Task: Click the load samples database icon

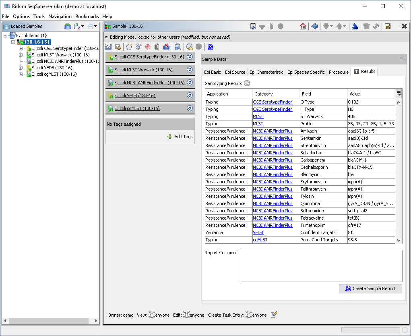Action: click(68, 26)
